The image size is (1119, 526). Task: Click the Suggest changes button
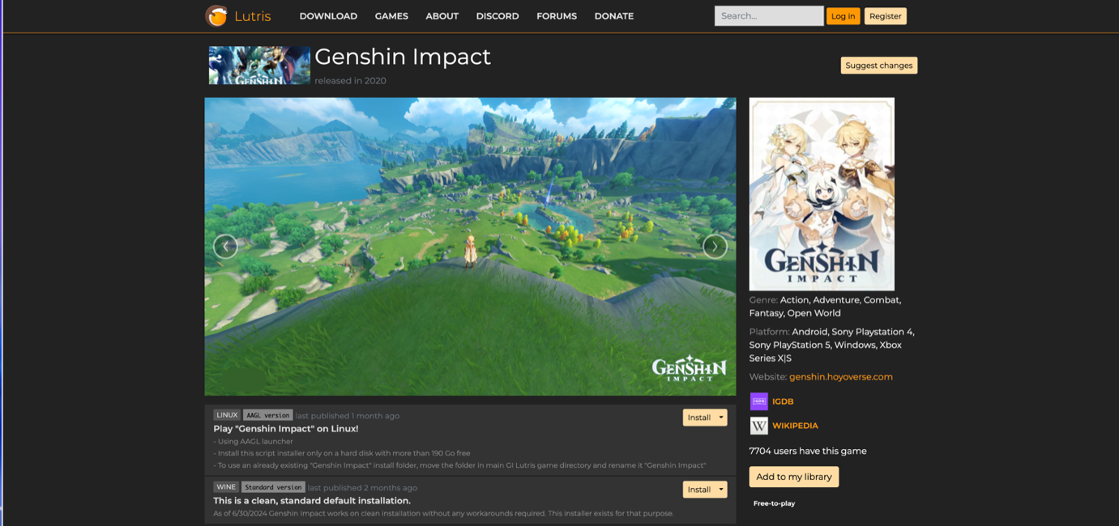[x=879, y=66]
